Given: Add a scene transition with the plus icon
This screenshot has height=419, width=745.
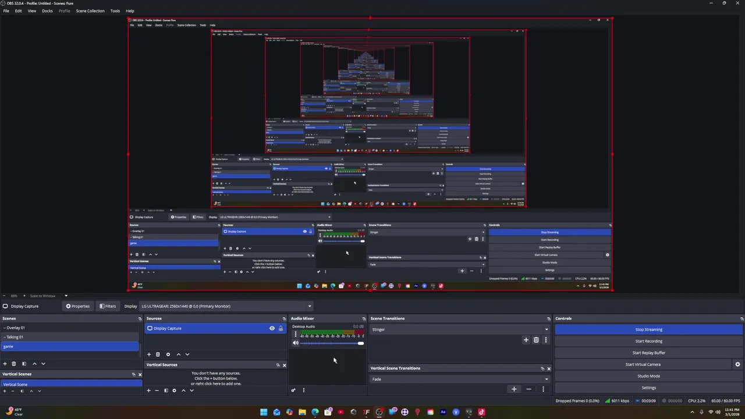Looking at the screenshot, I should click(526, 340).
